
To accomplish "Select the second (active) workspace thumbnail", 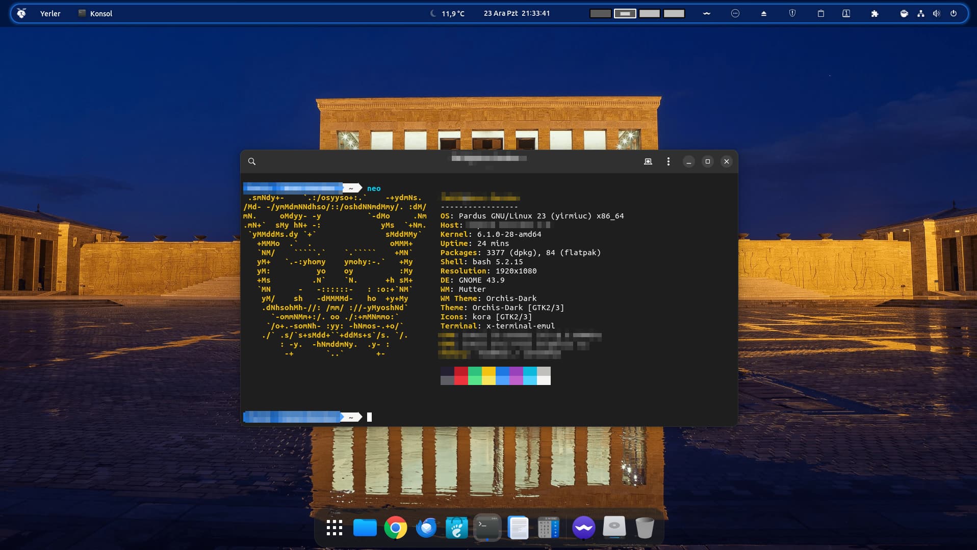I will (625, 14).
